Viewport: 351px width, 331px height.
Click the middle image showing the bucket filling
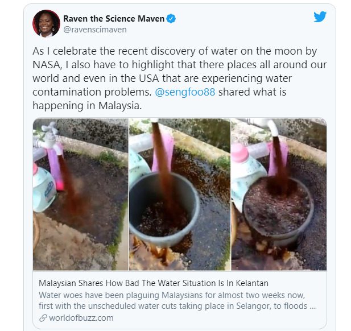pyautogui.click(x=180, y=195)
